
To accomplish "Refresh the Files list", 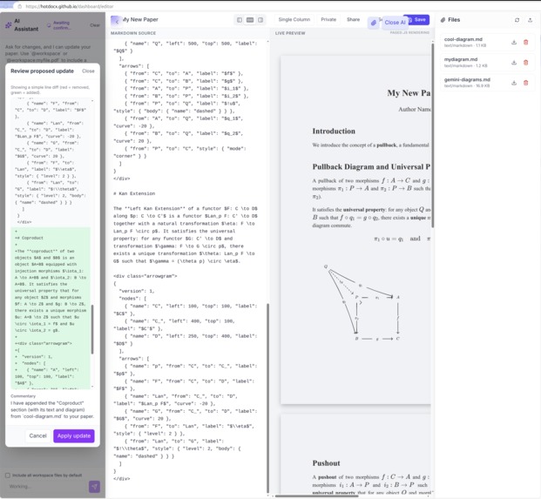I will pos(517,20).
